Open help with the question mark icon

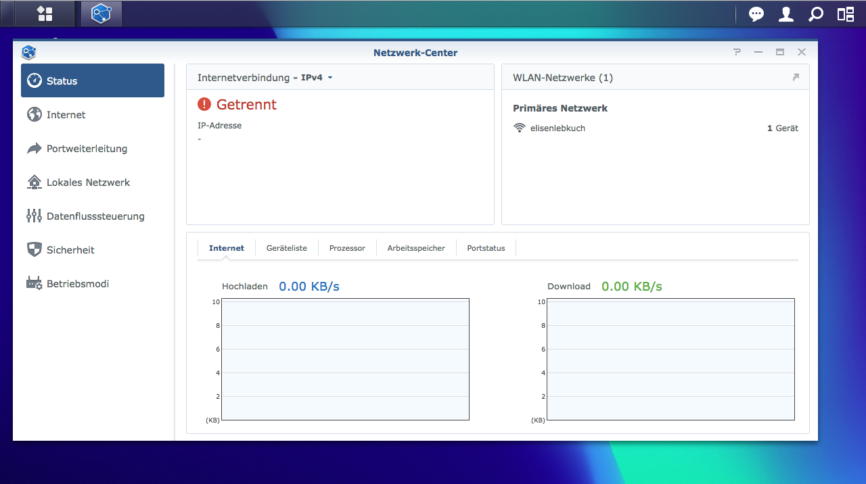[737, 52]
